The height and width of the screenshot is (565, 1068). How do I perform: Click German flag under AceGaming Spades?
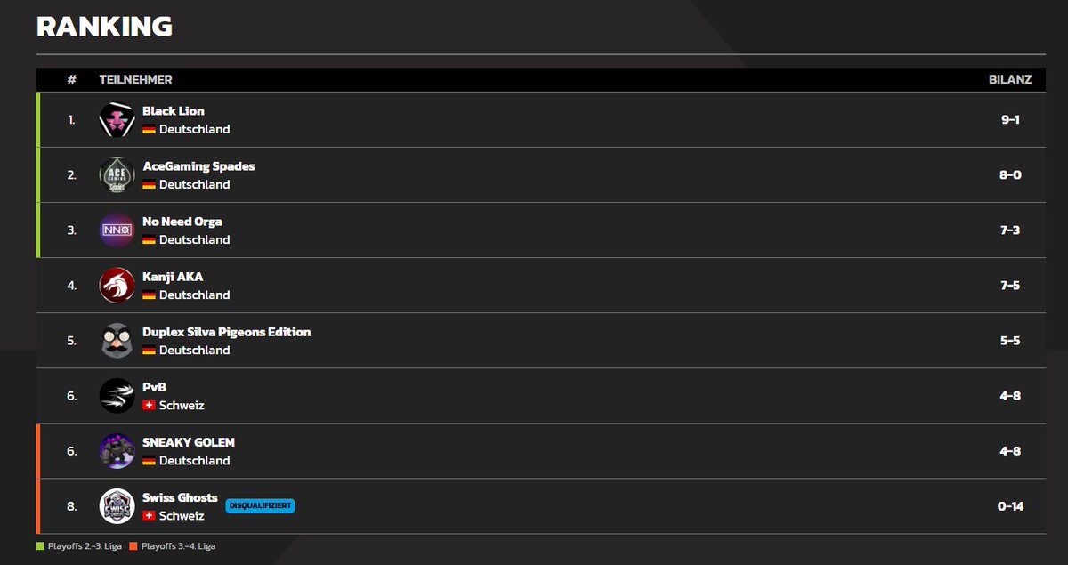coord(149,185)
